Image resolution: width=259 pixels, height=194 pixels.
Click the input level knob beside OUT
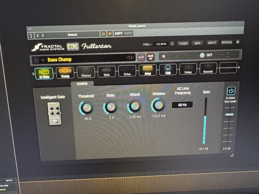pos(202,55)
